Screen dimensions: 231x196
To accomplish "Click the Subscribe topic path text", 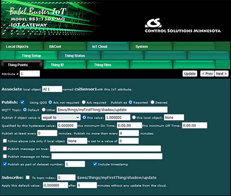I will 117,178.
